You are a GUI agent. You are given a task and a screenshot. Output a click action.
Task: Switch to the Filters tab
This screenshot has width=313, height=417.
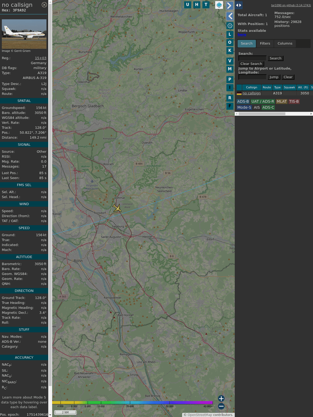point(265,44)
